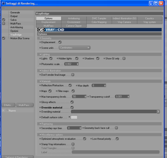Select Output in the settings list
The width and height of the screenshot is (167, 158).
(14, 16)
